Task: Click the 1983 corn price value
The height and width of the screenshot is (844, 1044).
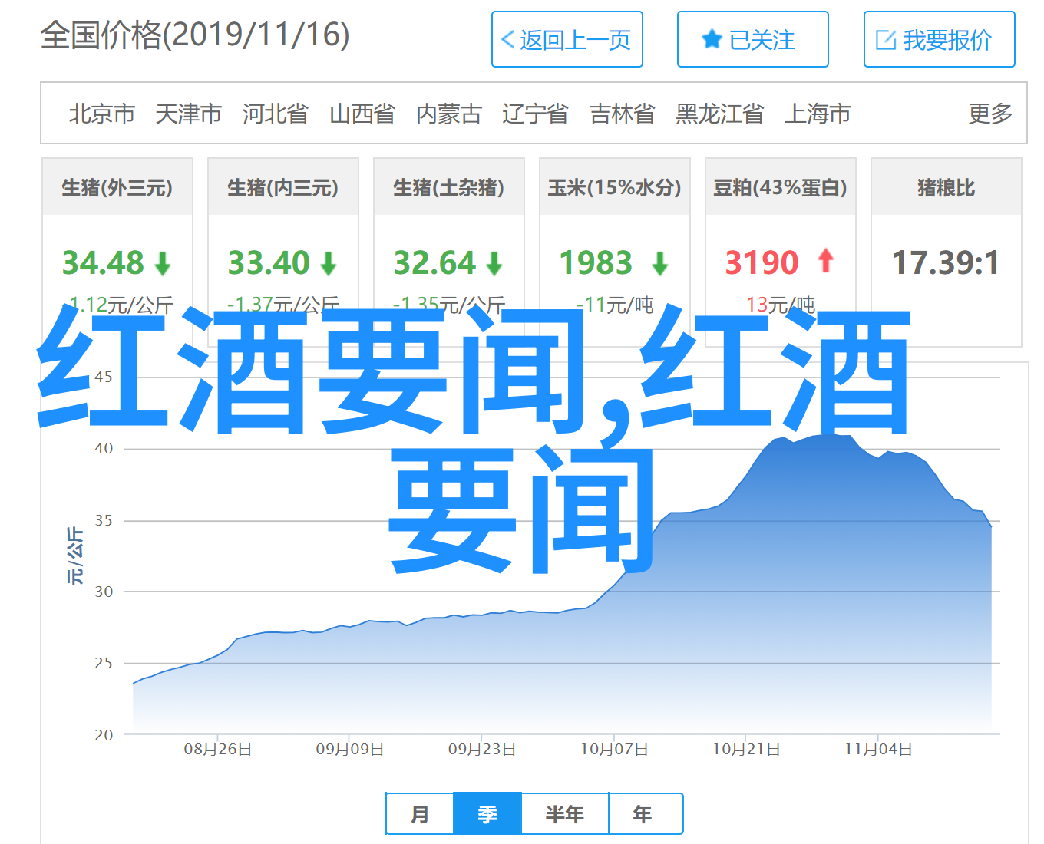Action: click(x=596, y=263)
